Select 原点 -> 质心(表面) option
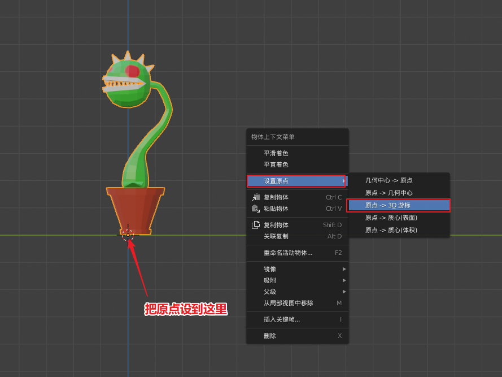502x377 pixels. pos(399,218)
